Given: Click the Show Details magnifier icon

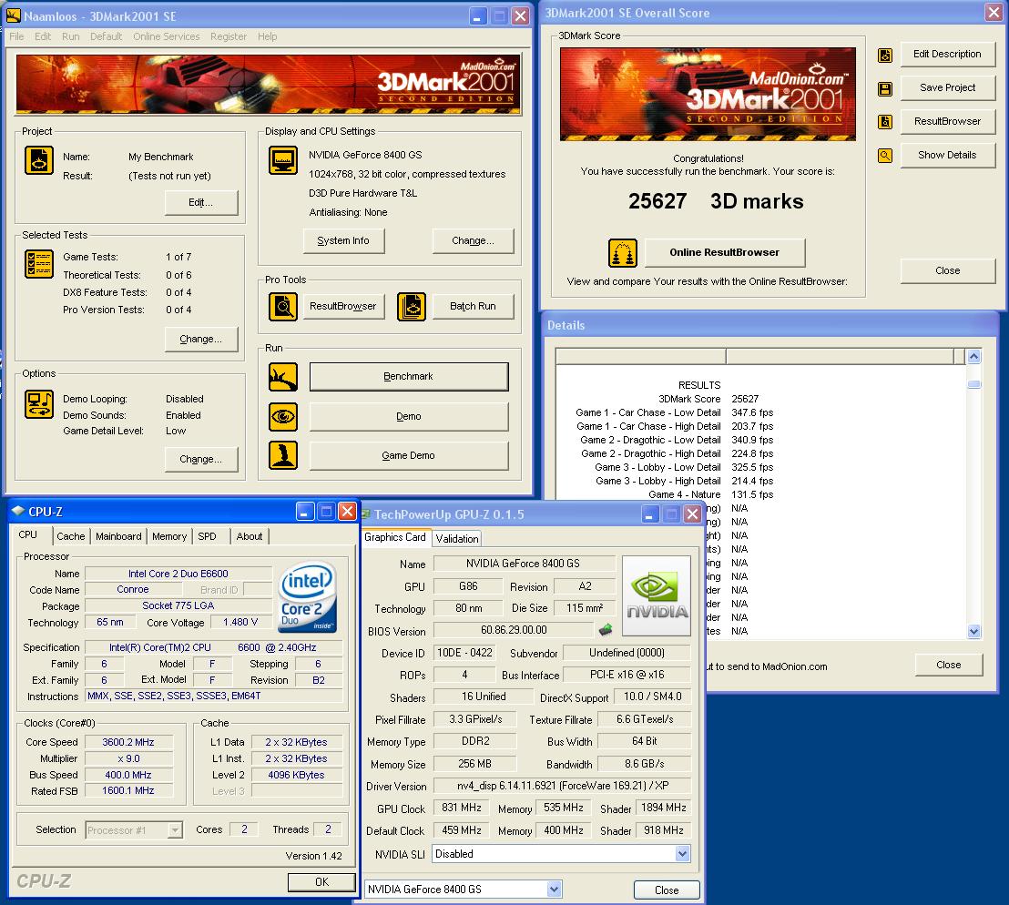Looking at the screenshot, I should pyautogui.click(x=885, y=155).
